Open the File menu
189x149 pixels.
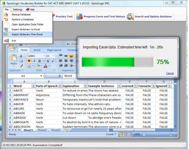(x=7, y=9)
